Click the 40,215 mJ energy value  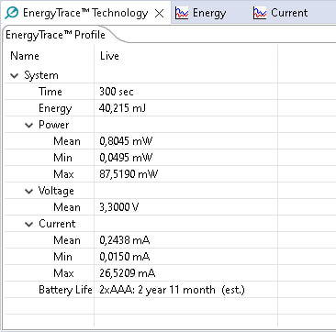coord(122,108)
